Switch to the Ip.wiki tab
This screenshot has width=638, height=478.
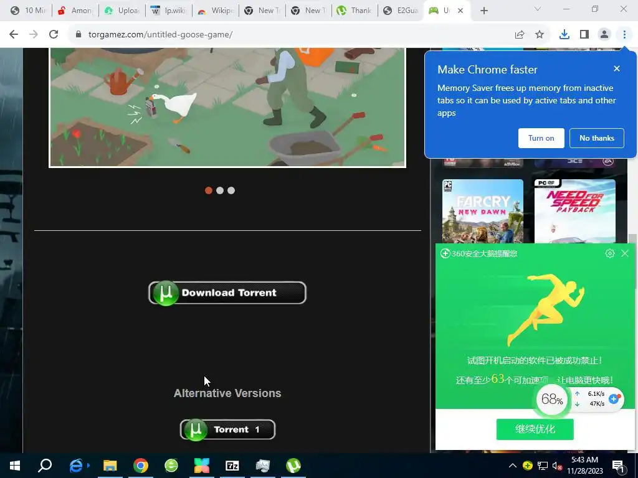click(168, 11)
